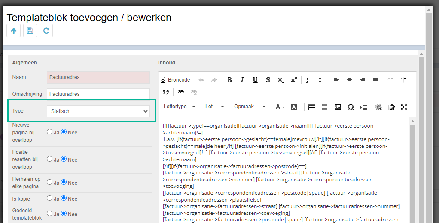Select Ja for Is kopie
Image resolution: width=439 pixels, height=223 pixels.
tap(49, 198)
